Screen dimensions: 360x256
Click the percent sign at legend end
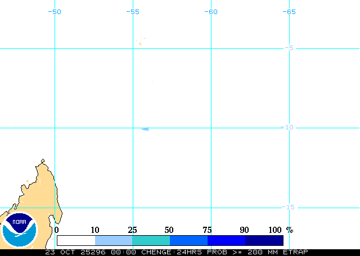point(290,230)
